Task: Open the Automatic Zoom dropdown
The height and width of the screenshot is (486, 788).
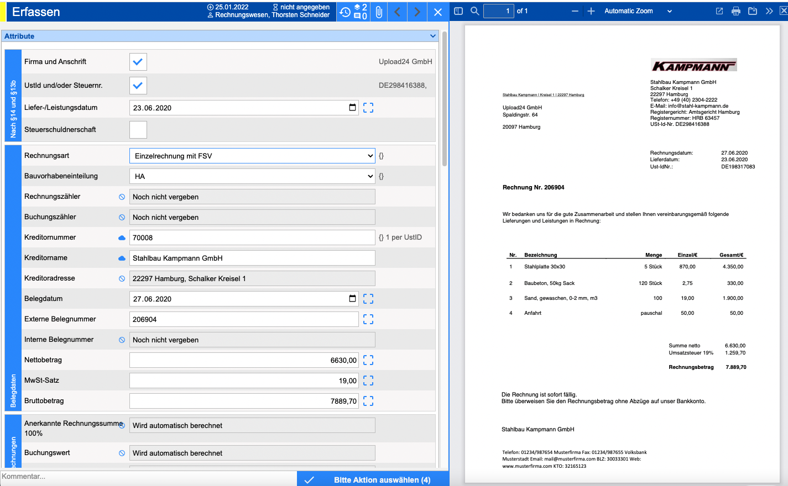Action: point(638,11)
